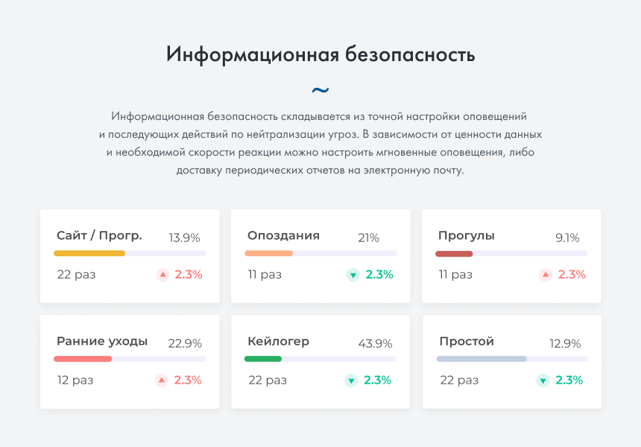641x447 pixels.
Task: Click the Информационная безопасность heading
Action: tap(320, 54)
